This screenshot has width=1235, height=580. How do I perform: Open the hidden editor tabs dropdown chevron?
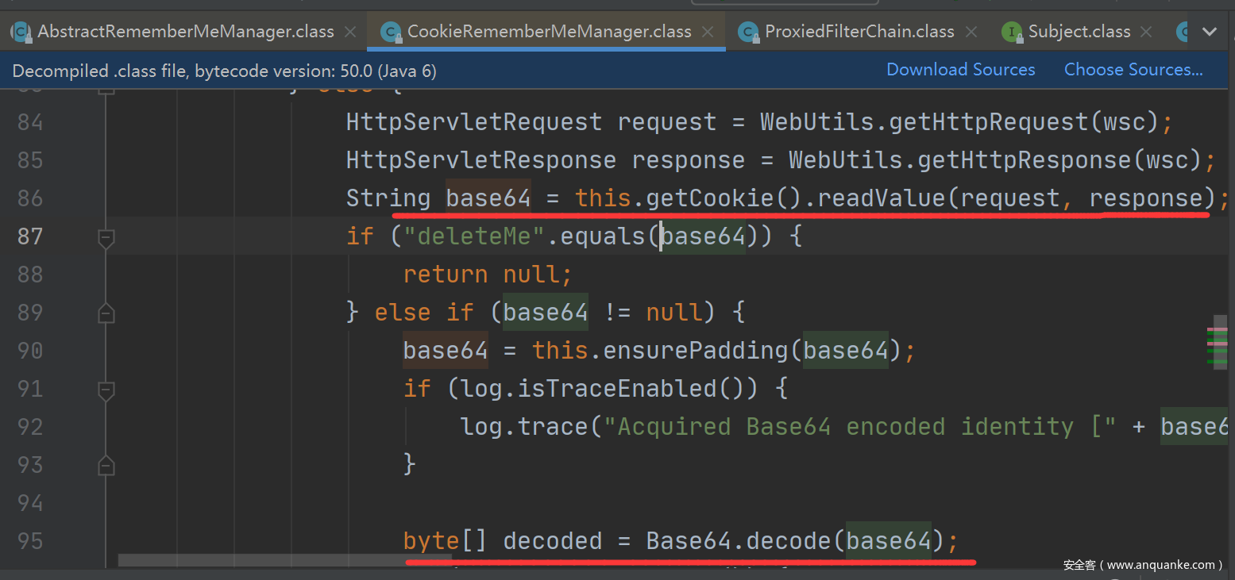coord(1210,32)
